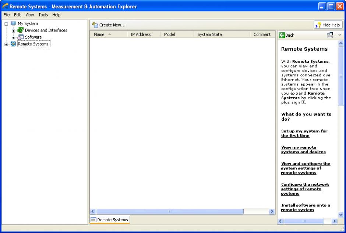This screenshot has width=346, height=233.
Task: Click the help pane vertical scrollbar thumb
Action: coord(341,76)
